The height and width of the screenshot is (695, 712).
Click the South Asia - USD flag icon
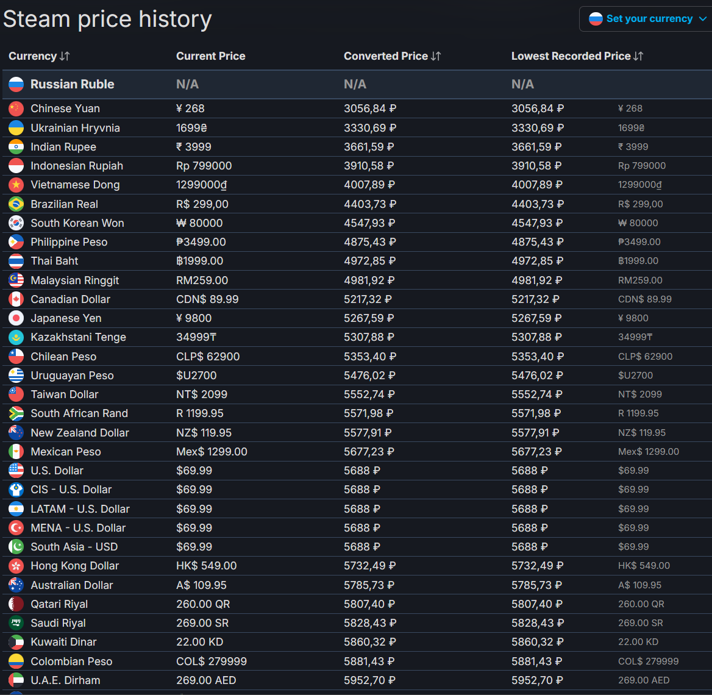pos(16,546)
